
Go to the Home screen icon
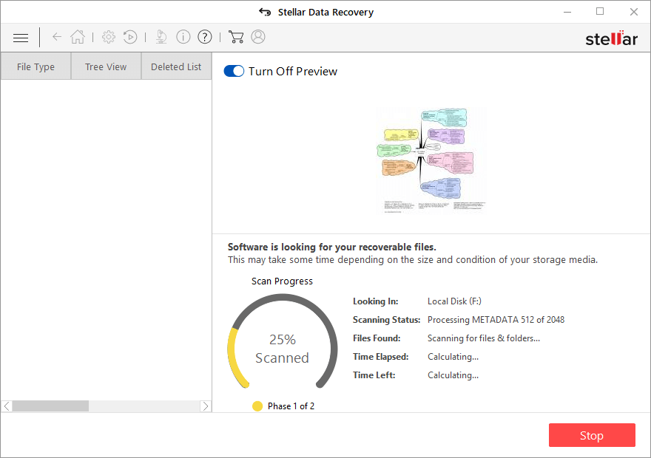[x=78, y=37]
